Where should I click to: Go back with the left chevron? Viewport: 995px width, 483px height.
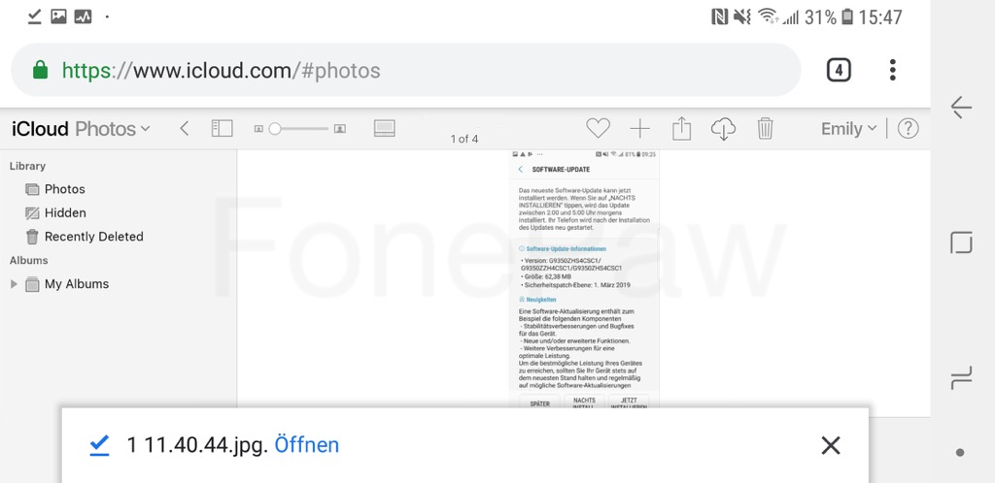184,129
